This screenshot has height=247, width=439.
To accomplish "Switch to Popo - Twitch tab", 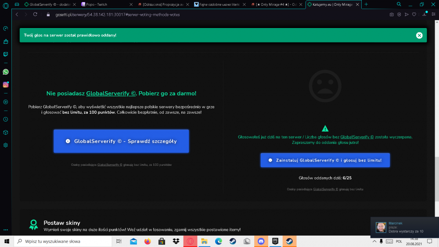I will click(x=107, y=4).
